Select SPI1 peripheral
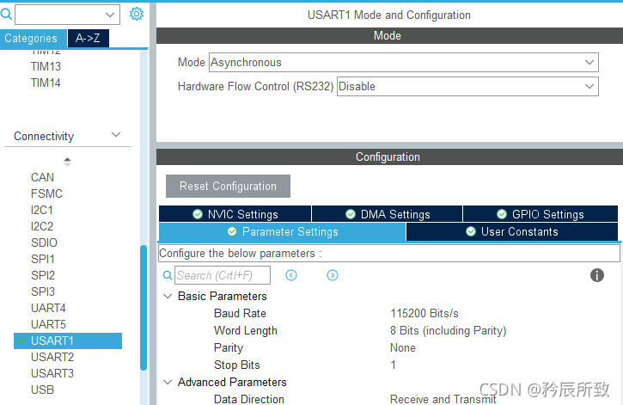Screen dimensions: 623x405 (x=42, y=259)
